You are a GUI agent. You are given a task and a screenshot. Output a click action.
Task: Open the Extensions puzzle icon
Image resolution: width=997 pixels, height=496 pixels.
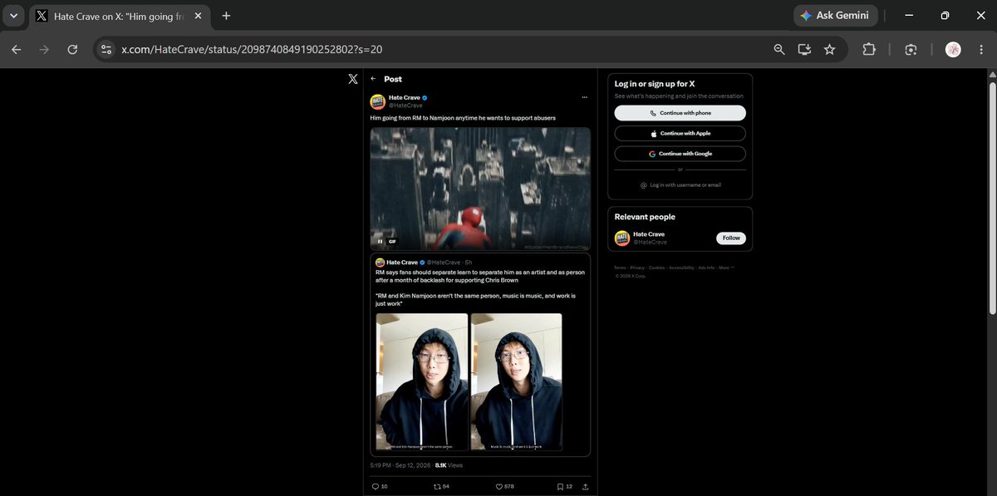[869, 50]
